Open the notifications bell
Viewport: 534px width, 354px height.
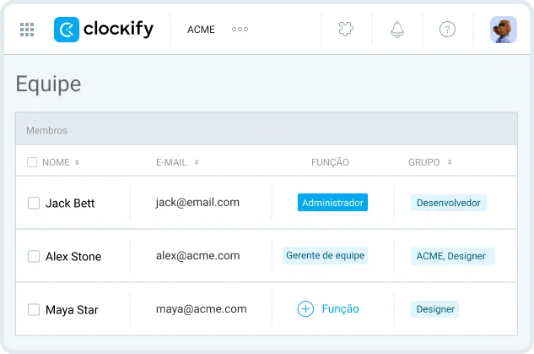(x=397, y=30)
